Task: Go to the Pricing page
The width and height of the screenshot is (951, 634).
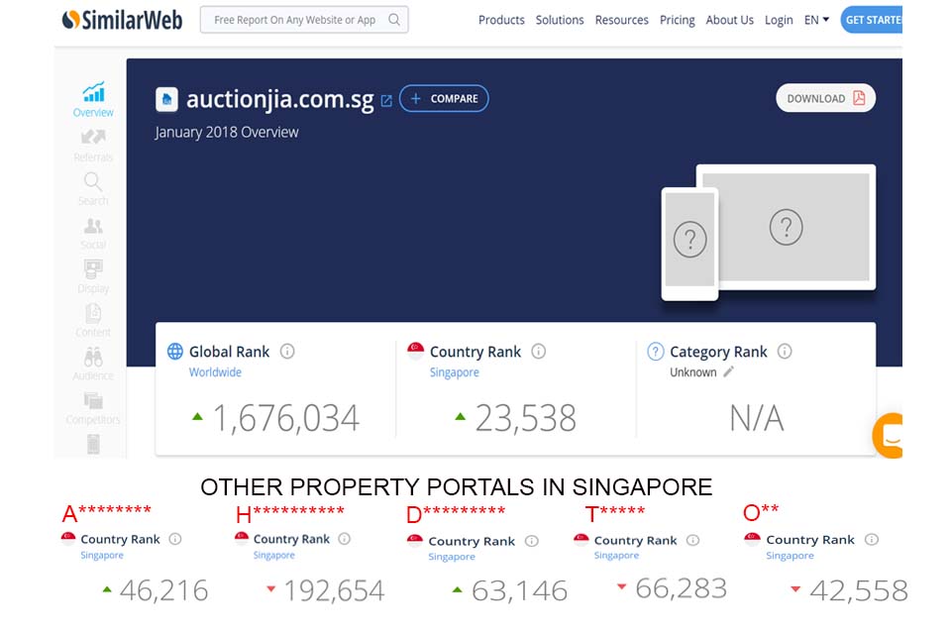Action: 677,20
